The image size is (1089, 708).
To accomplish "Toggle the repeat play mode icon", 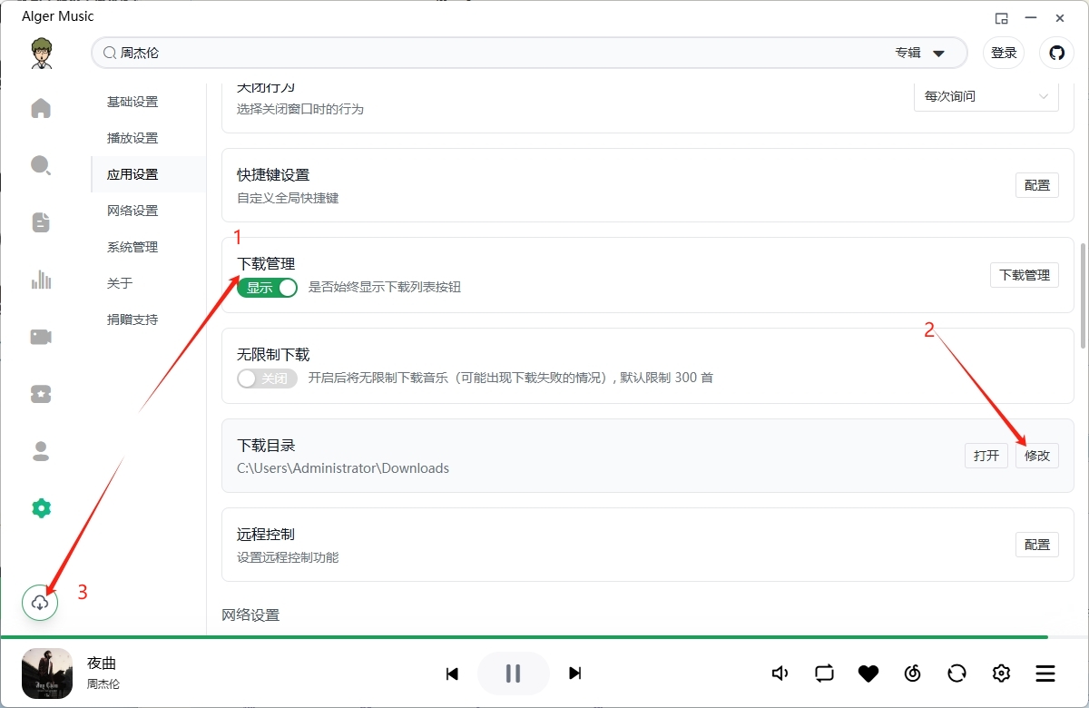I will (824, 674).
